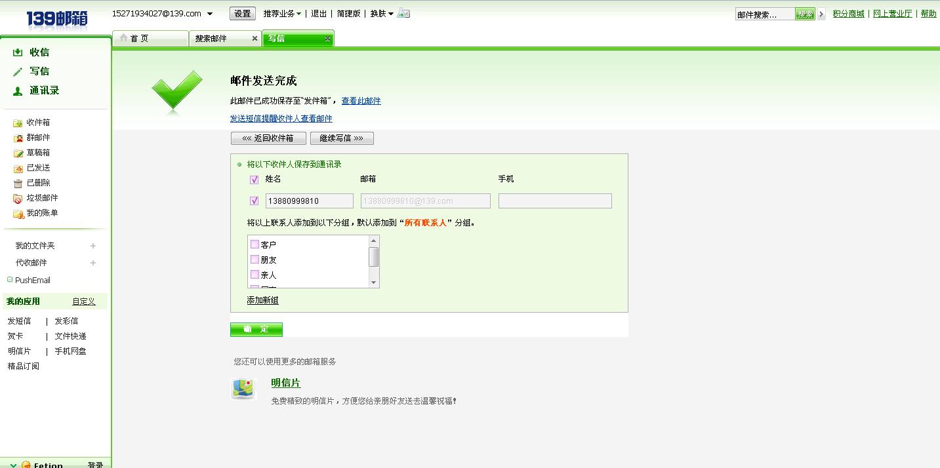The image size is (940, 468).
Task: Click the 继续写信 button
Action: (342, 138)
